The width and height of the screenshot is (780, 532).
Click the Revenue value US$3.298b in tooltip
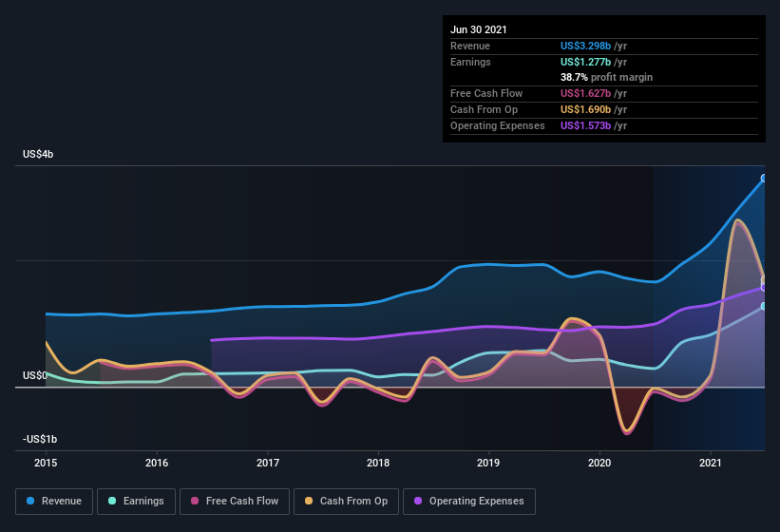[x=585, y=46]
